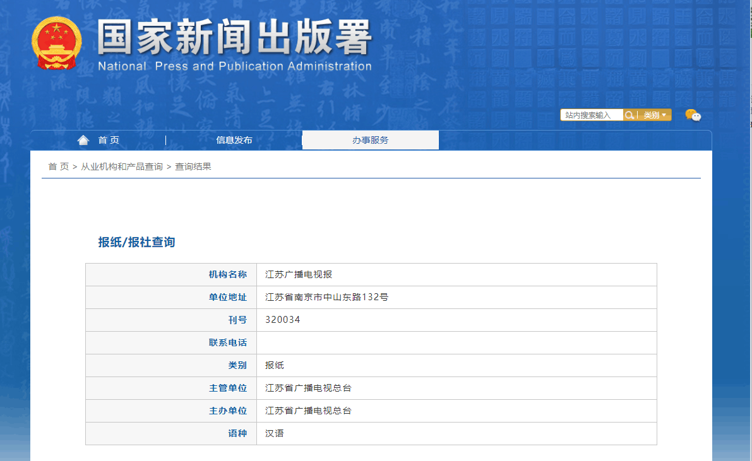Click the 国家新闻出版署 site title
The height and width of the screenshot is (461, 752).
(234, 38)
